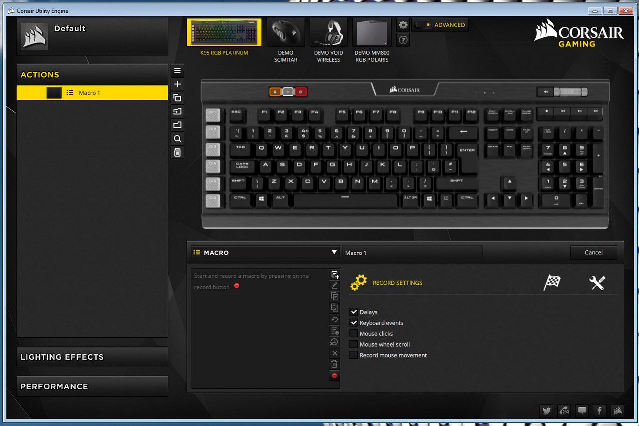This screenshot has width=639, height=426.
Task: Click the mute key on keyboard image
Action: point(546,92)
